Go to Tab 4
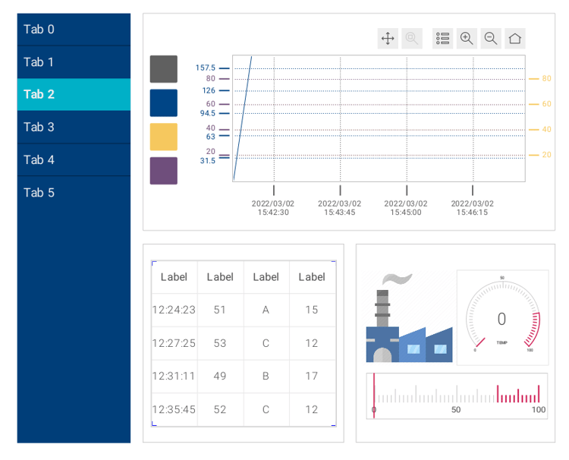This screenshot has height=460, width=569. 74,160
